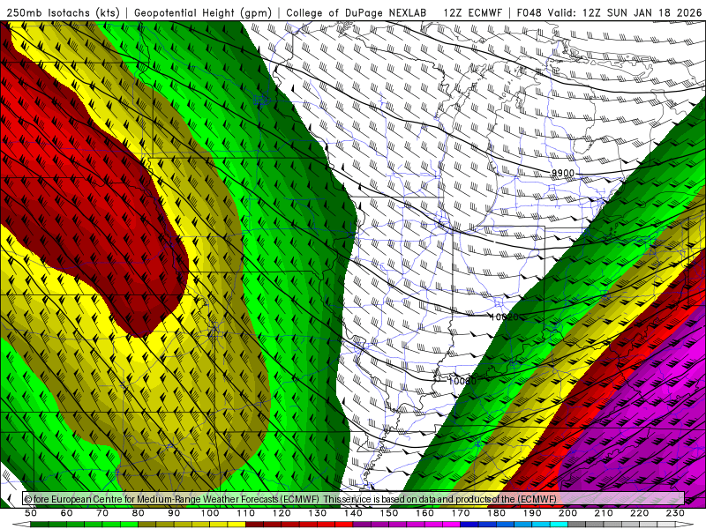This screenshot has width=706, height=529.
Task: Click the 190 value on the color scale
Action: tap(532, 513)
